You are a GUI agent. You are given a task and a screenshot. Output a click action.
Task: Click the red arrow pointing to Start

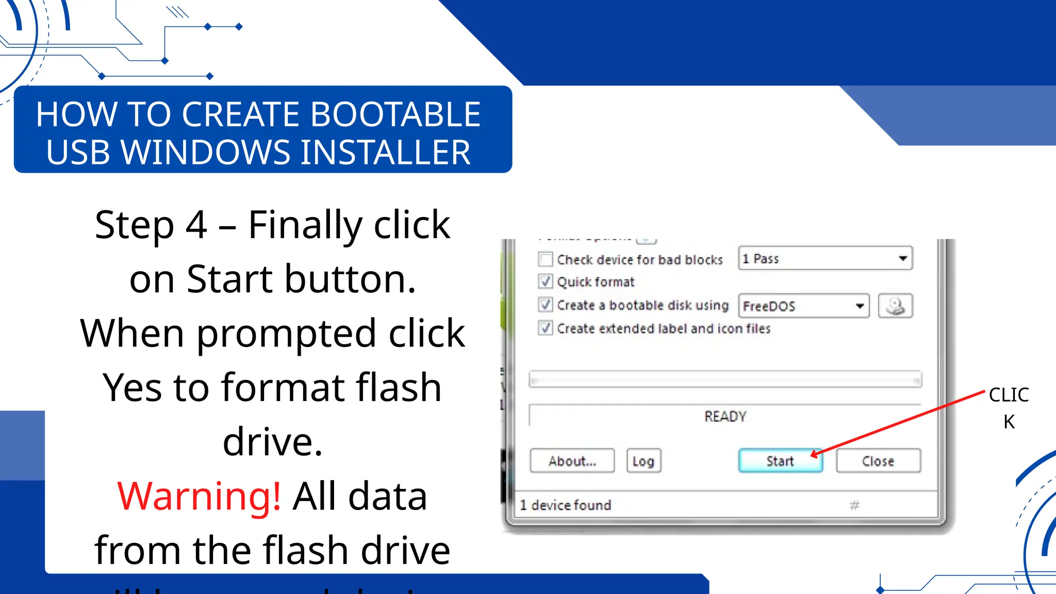coord(897,423)
